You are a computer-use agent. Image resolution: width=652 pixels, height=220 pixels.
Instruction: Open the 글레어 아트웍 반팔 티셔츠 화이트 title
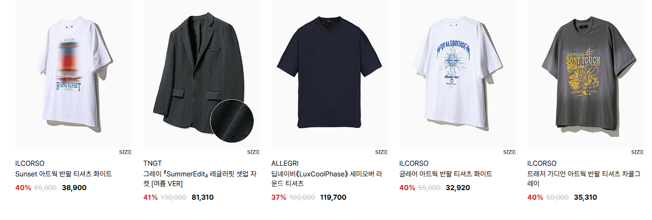(446, 174)
